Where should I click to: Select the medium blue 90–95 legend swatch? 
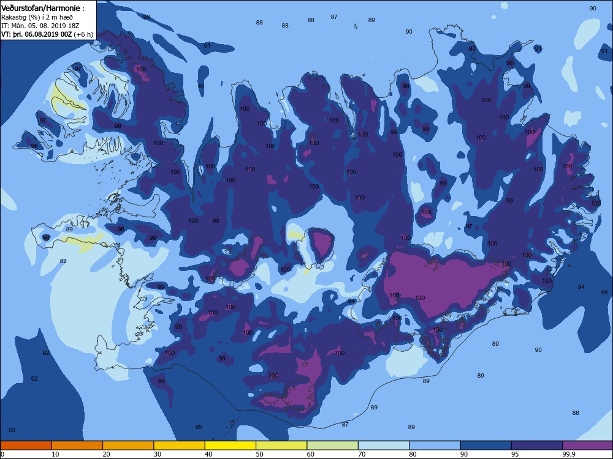(x=486, y=446)
